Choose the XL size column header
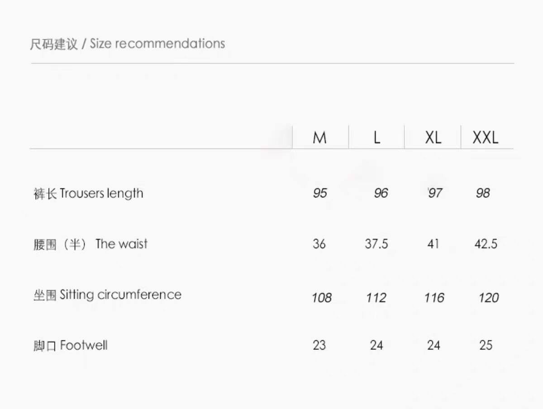Screen dimensions: 543x409 [x=433, y=138]
